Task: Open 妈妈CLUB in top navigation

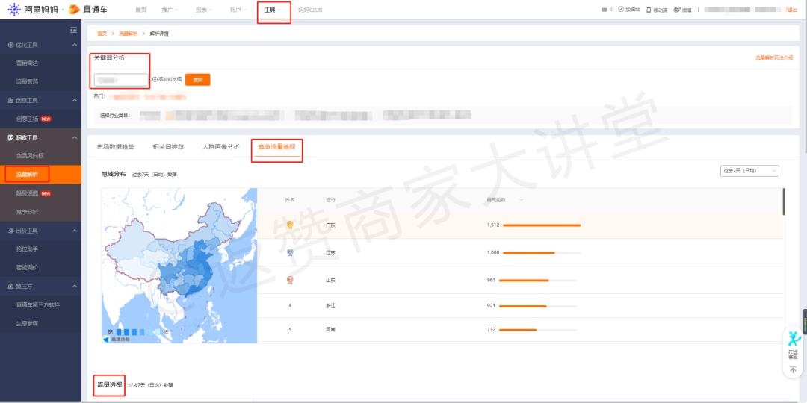Action: [310, 10]
